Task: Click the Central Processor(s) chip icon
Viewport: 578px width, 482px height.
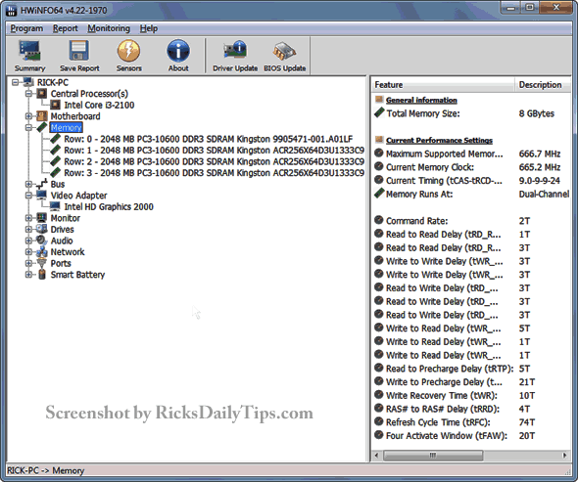Action: (x=42, y=94)
